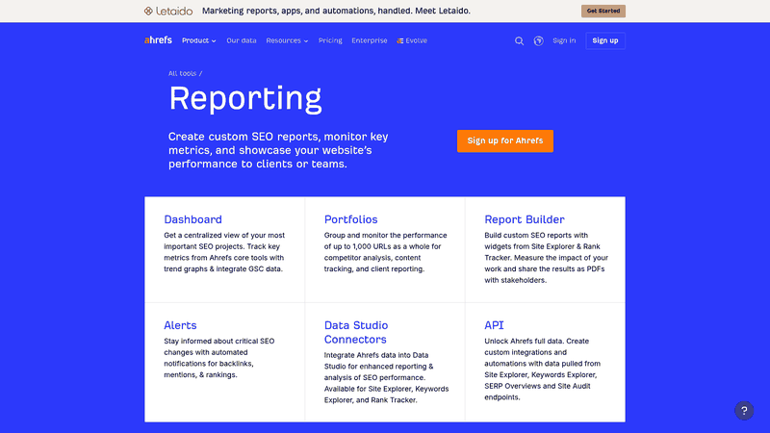
Task: Click the API card description text
Action: click(x=542, y=369)
